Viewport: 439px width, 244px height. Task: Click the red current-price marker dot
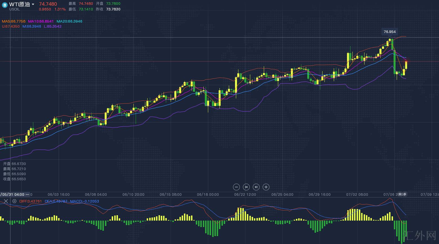[406, 61]
